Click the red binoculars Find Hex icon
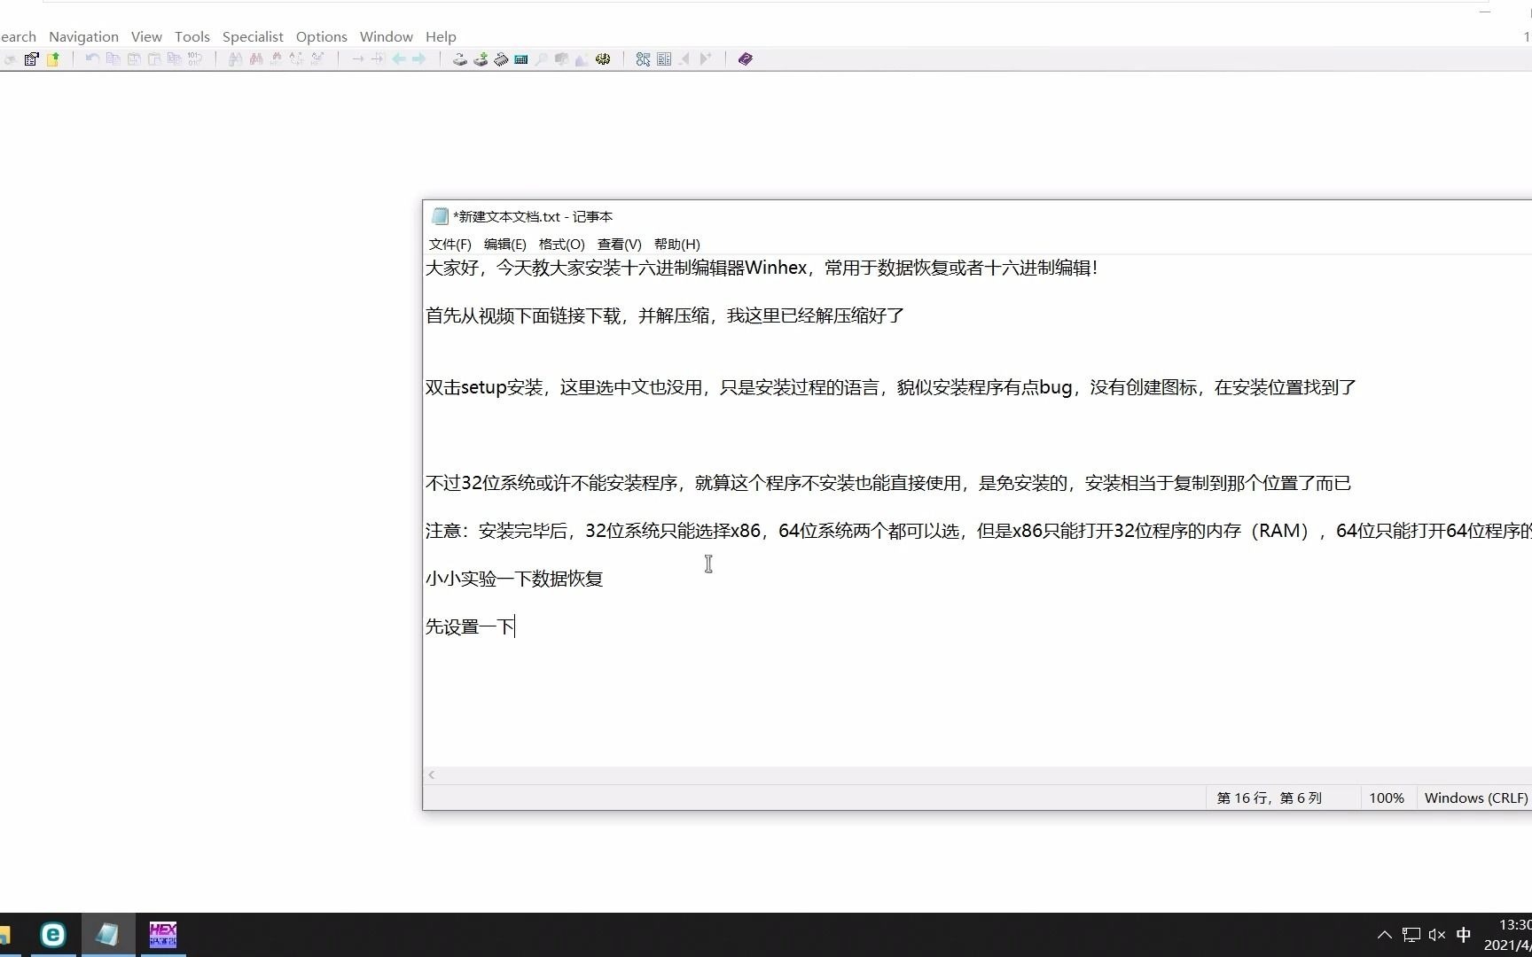 256,59
